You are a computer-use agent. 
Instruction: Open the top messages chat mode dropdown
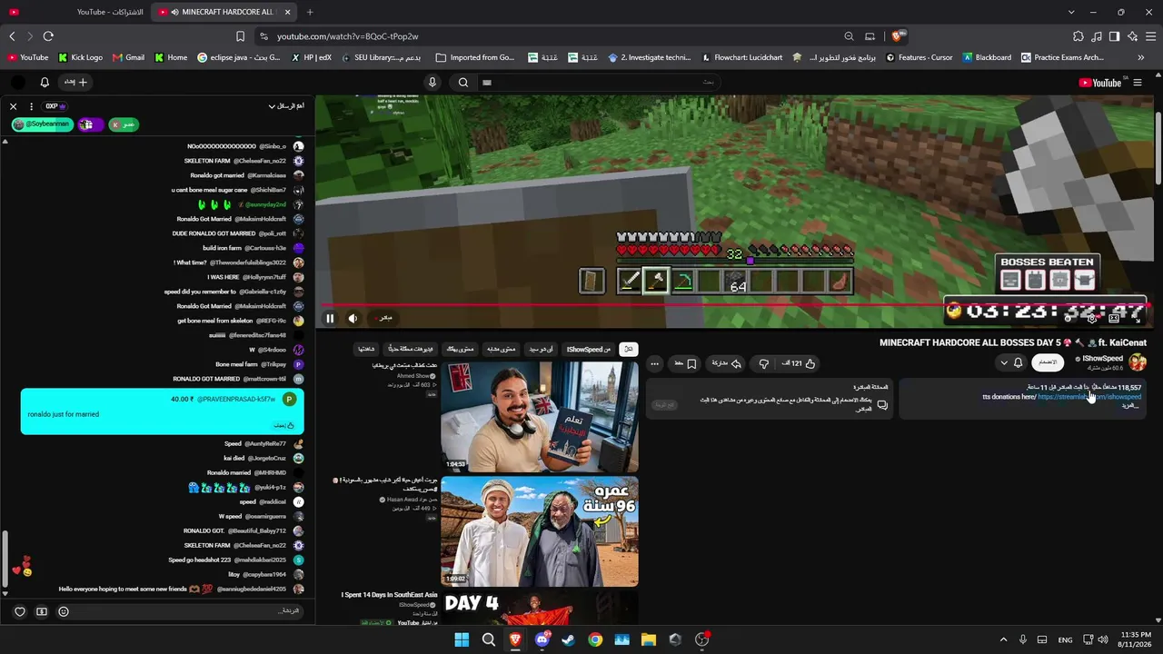286,106
